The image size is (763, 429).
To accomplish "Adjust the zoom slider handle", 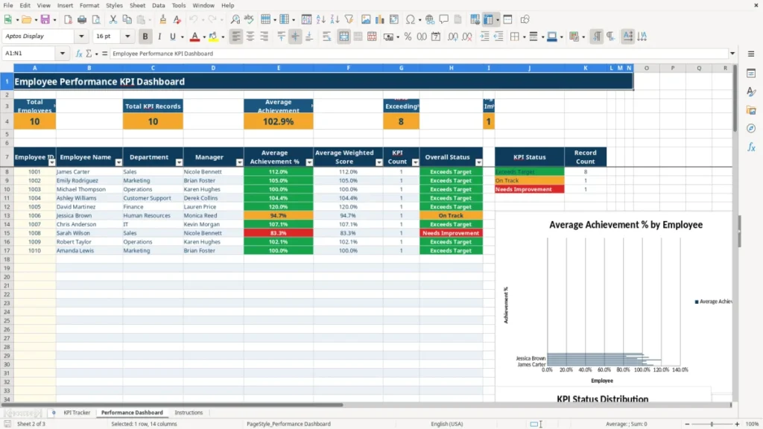I will [712, 424].
